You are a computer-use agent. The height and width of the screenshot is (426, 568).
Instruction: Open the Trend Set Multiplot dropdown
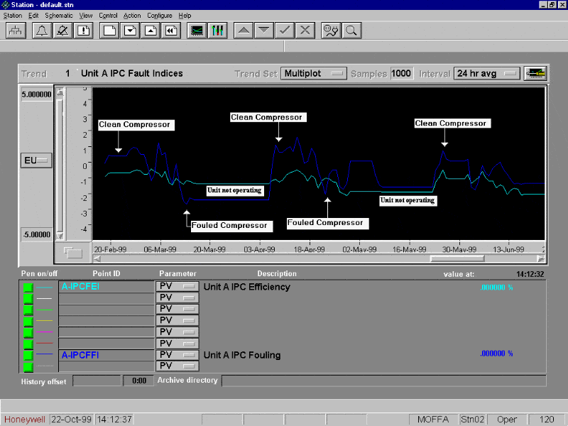point(313,73)
